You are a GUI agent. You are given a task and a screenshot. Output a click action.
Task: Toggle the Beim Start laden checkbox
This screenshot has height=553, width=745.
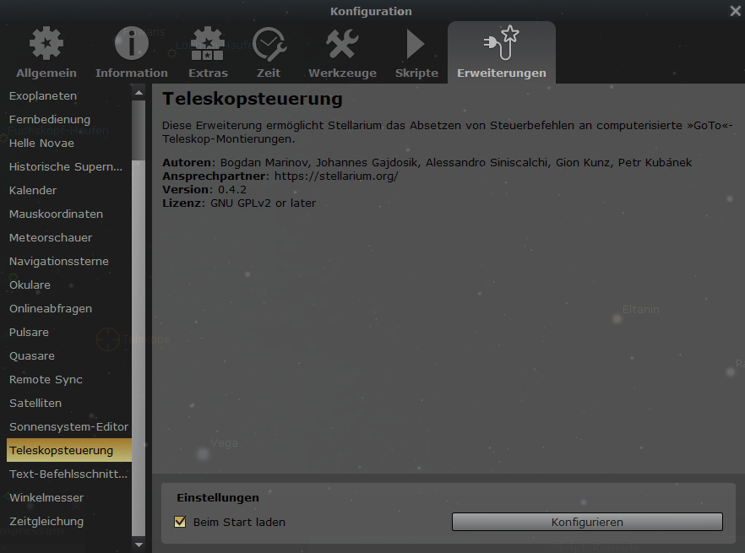click(180, 522)
